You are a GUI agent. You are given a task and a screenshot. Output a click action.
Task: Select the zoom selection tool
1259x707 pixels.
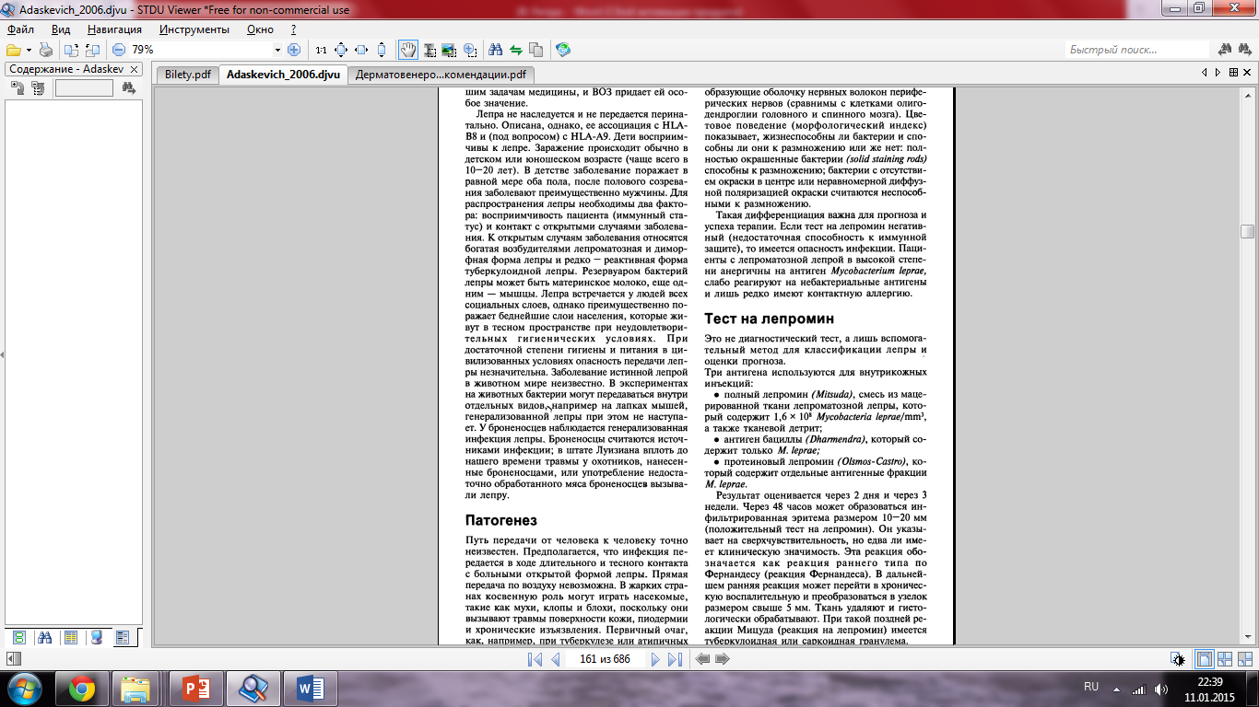point(469,50)
